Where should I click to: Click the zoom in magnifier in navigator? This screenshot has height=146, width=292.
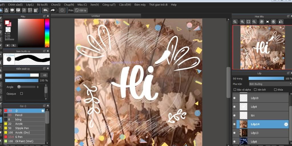click(242, 22)
